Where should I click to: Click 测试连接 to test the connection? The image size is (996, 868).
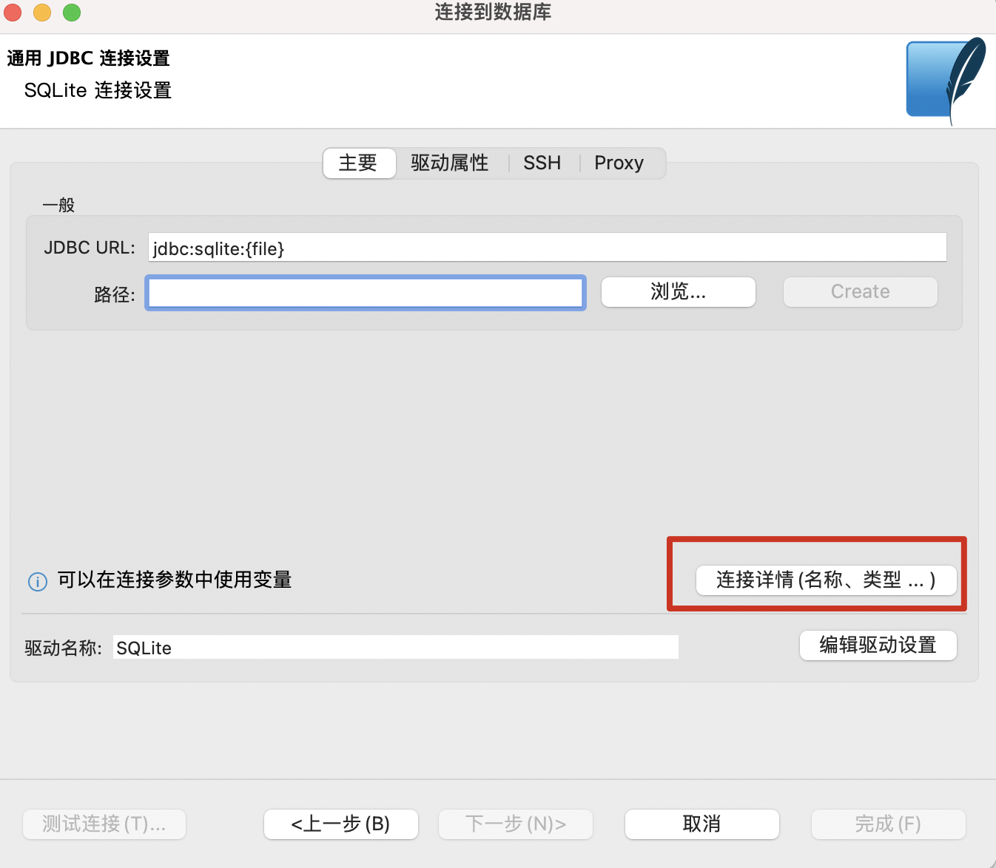click(104, 824)
